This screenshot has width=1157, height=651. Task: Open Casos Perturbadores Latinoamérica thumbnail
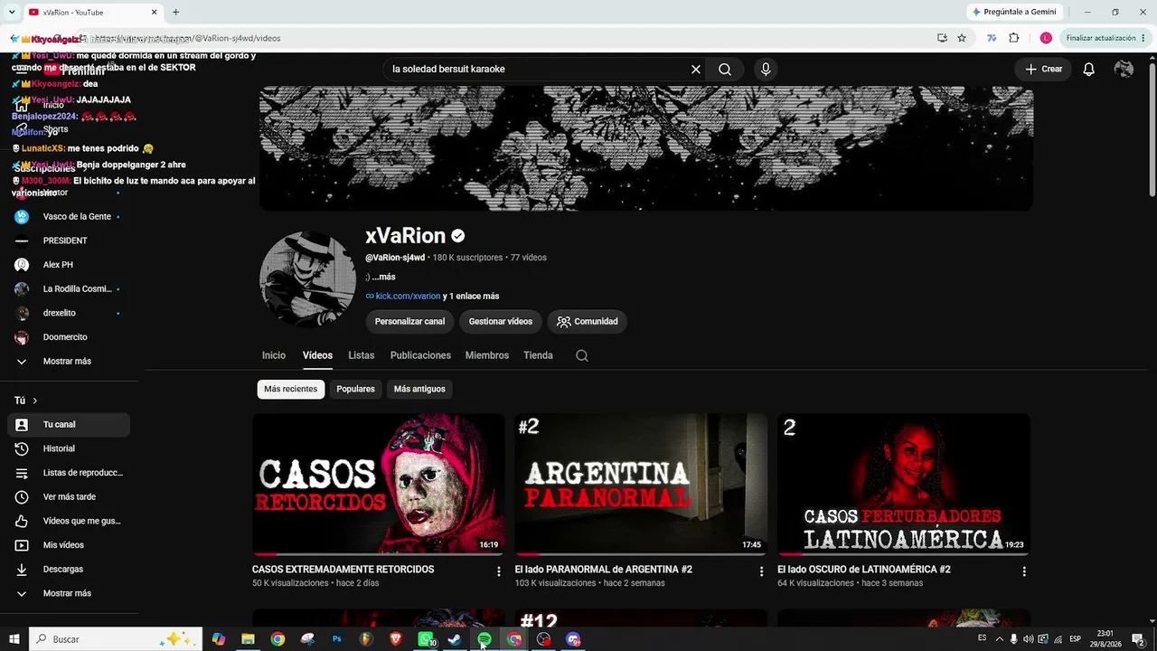click(904, 485)
